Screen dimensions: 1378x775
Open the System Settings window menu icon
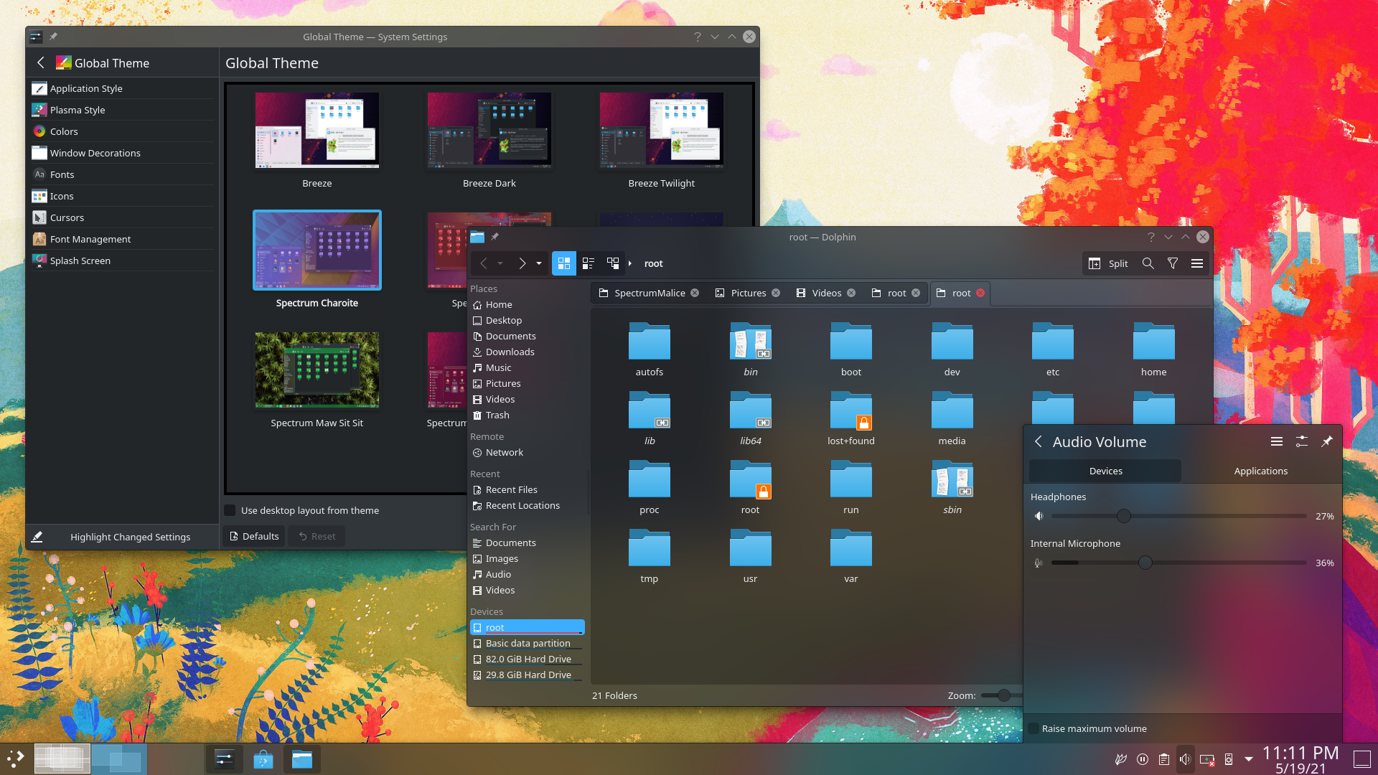click(36, 37)
